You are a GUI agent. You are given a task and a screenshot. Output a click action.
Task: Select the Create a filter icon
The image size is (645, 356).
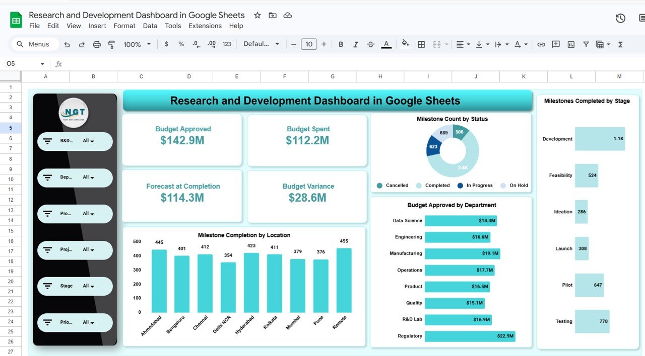(x=586, y=44)
